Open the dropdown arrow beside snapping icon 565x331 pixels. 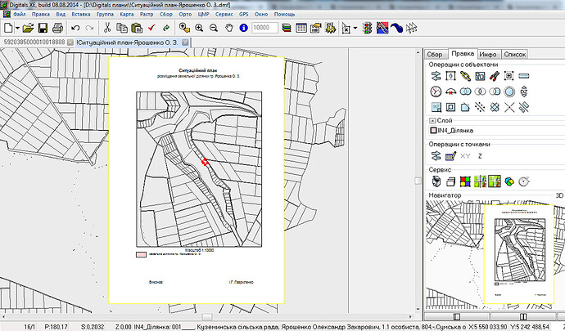[x=355, y=28]
